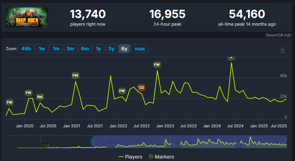Click the Jan 2024 axis label
Viewport: 295px width, 161px height.
click(x=212, y=126)
